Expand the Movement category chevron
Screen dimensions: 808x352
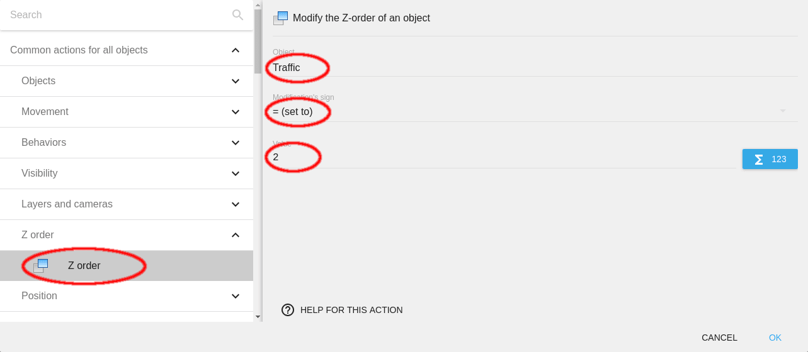[236, 112]
